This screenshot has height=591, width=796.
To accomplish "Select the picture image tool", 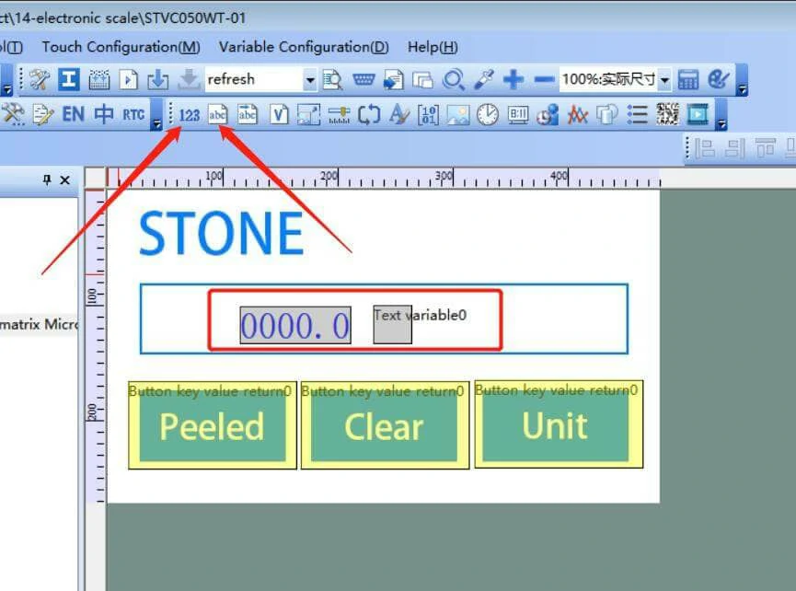I will (458, 115).
